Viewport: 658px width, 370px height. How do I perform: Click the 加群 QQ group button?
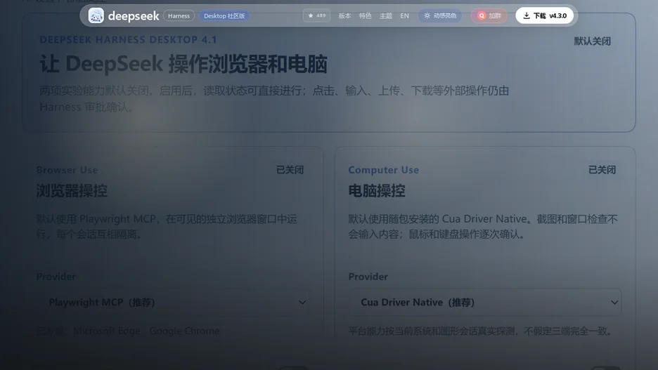pyautogui.click(x=489, y=16)
